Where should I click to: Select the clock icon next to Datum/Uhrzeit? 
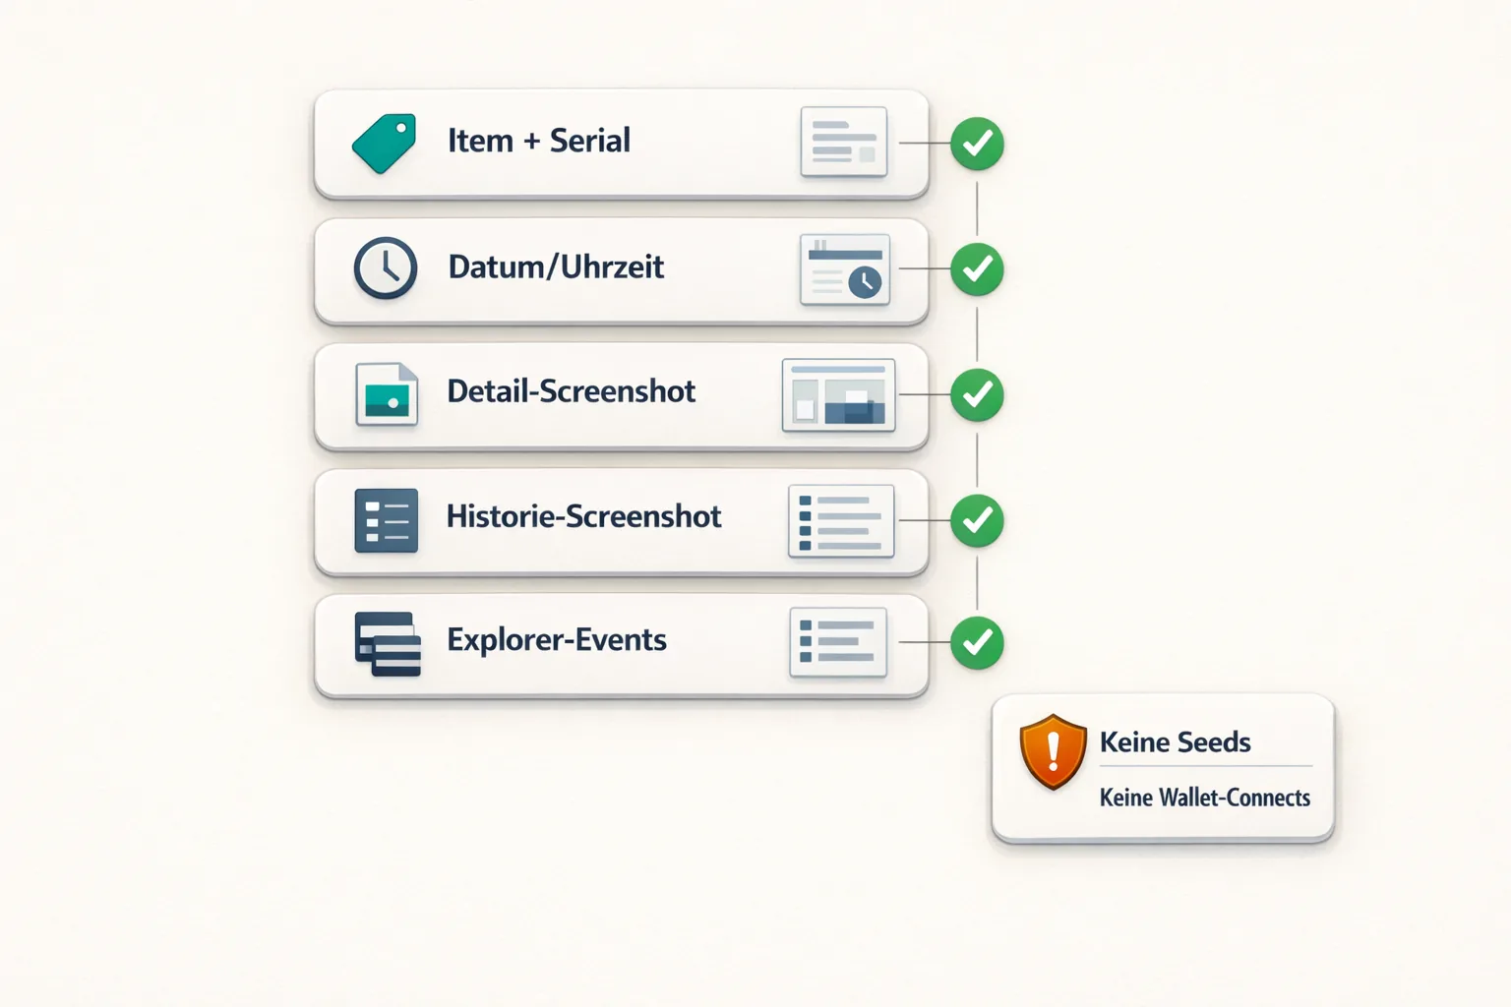tap(386, 267)
